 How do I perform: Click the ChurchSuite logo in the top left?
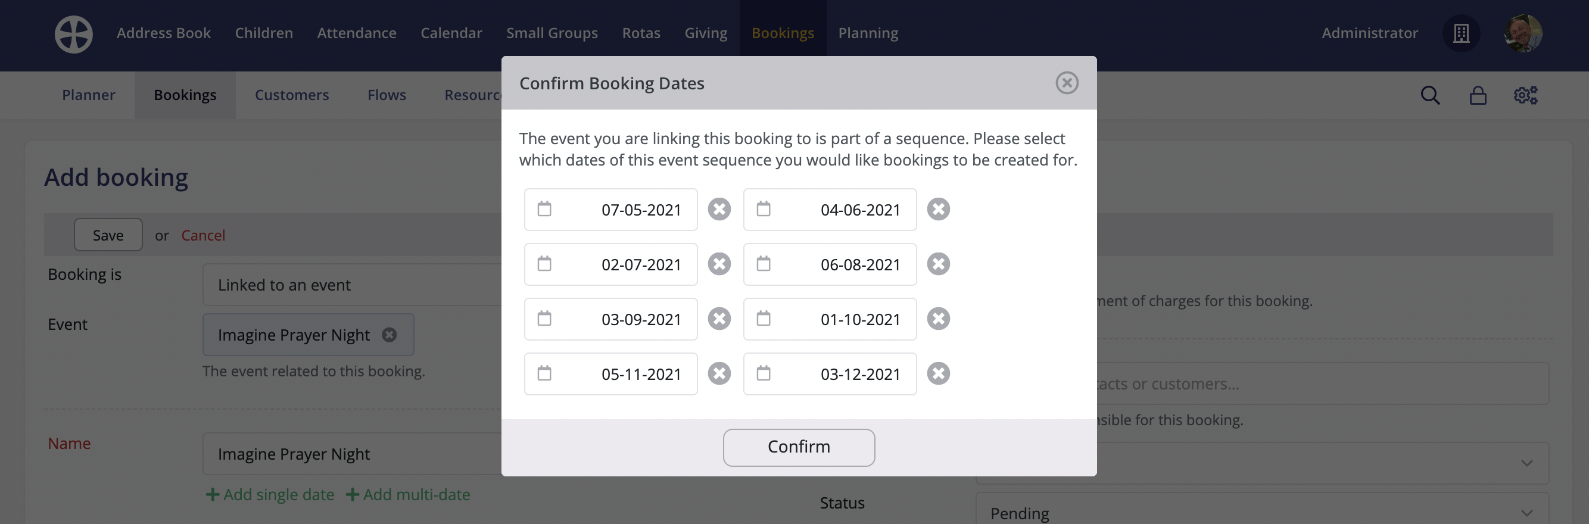coord(73,34)
